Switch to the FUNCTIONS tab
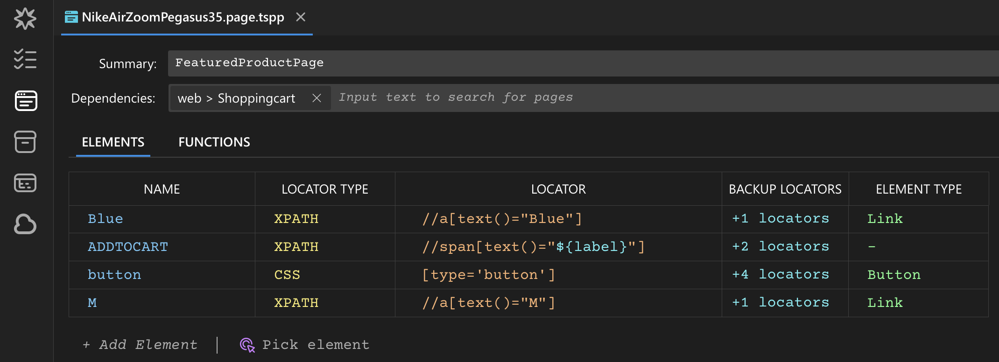Image resolution: width=999 pixels, height=362 pixels. (214, 142)
